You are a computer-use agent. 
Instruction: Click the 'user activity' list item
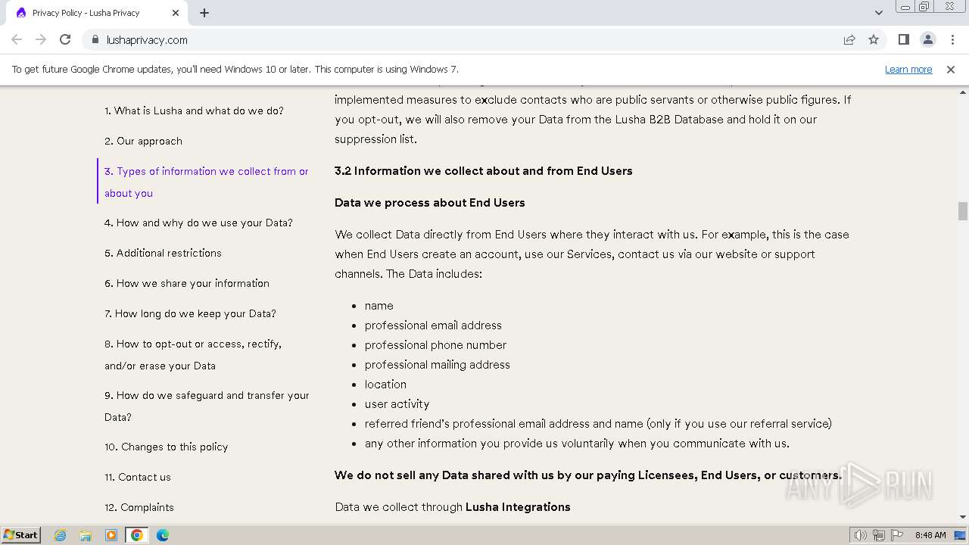point(397,403)
